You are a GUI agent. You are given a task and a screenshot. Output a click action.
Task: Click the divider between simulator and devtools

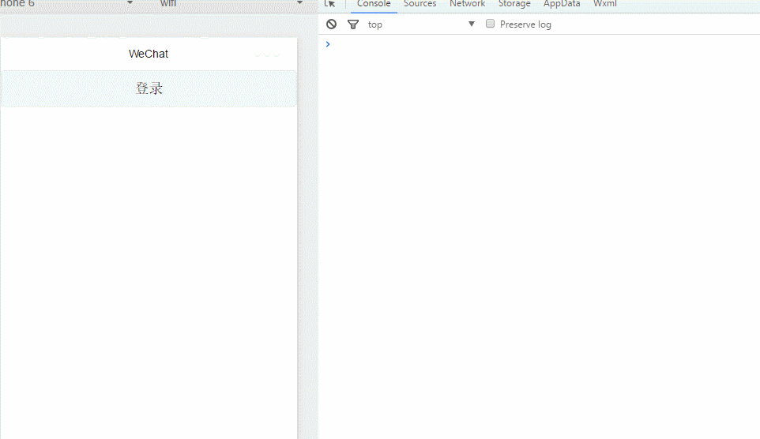[x=308, y=237]
